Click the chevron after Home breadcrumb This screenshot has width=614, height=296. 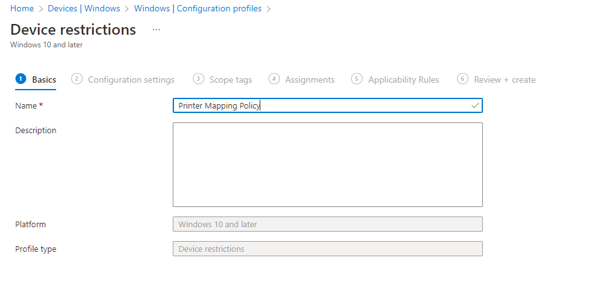41,9
